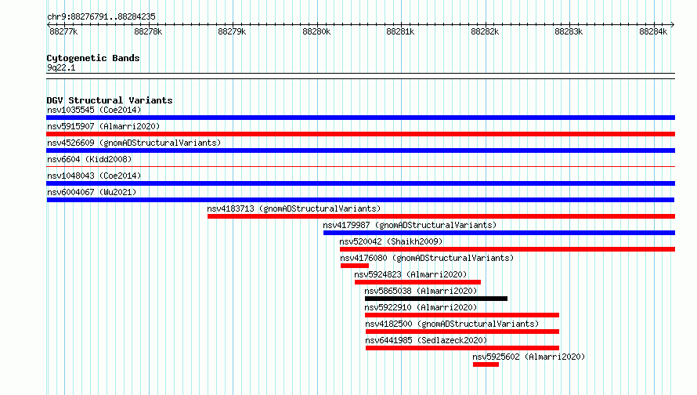Open the nsv5915907 (Almarri2020) label
Viewport: 697px width, 395px height.
103,126
